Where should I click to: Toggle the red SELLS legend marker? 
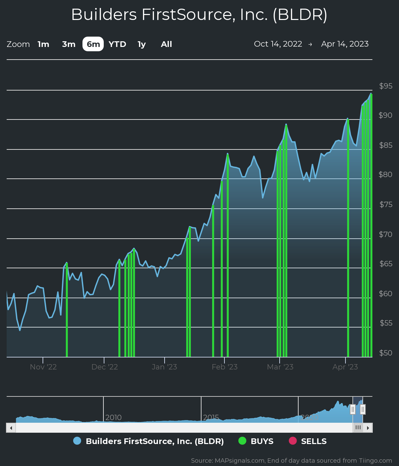293,441
